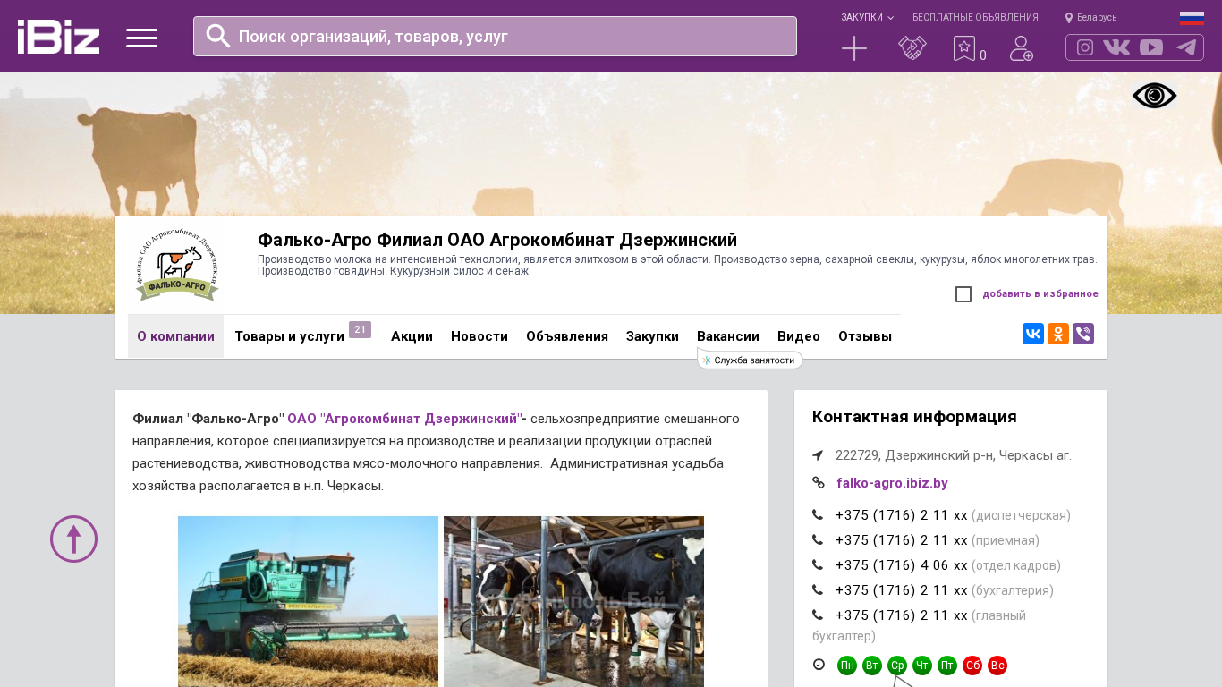Reveal приемная phone number
Viewport: 1222px width, 687px height.
click(901, 540)
